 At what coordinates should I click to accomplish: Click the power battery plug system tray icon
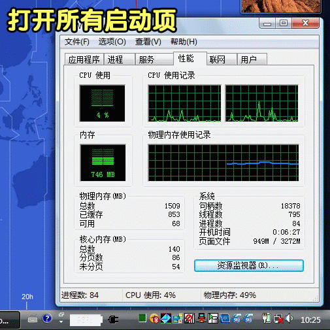267,318
